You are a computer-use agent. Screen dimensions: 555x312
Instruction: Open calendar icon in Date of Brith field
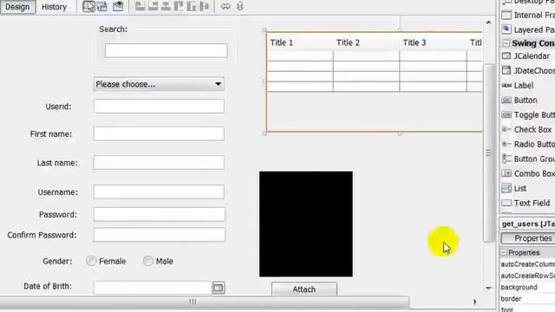click(x=219, y=288)
